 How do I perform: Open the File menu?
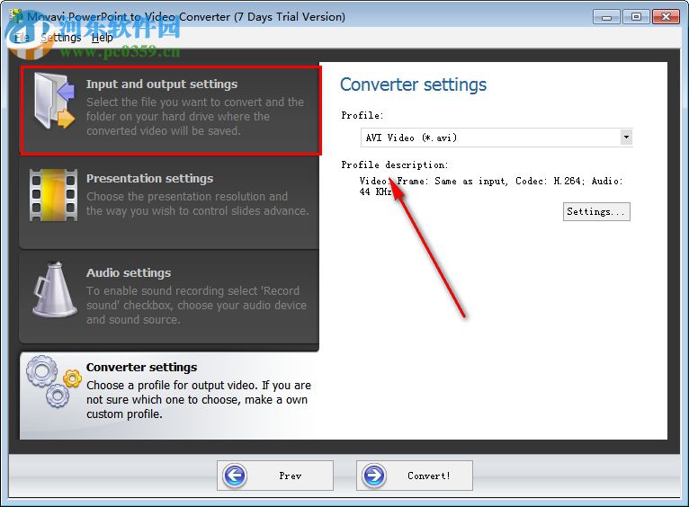22,38
